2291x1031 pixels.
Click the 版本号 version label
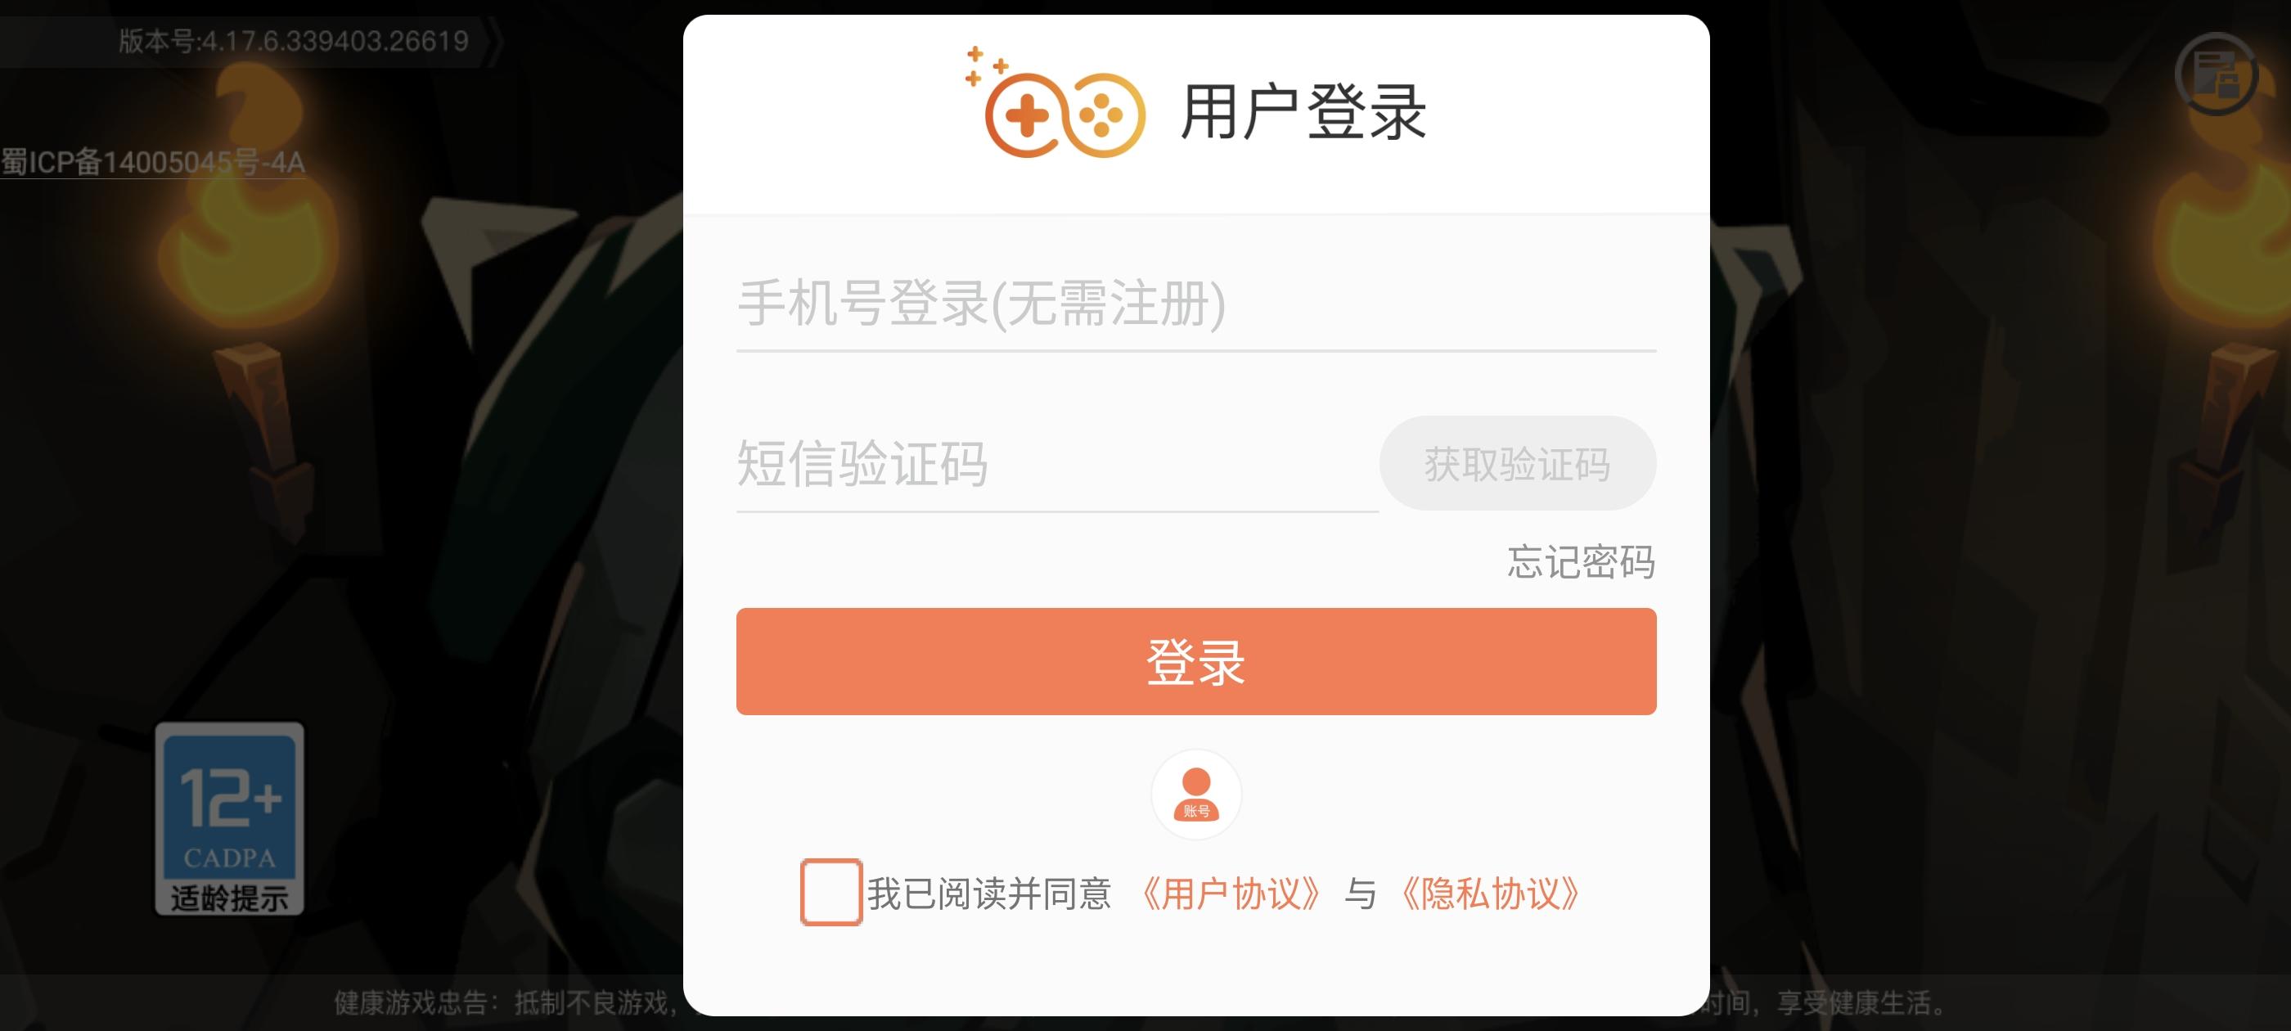[x=294, y=41]
